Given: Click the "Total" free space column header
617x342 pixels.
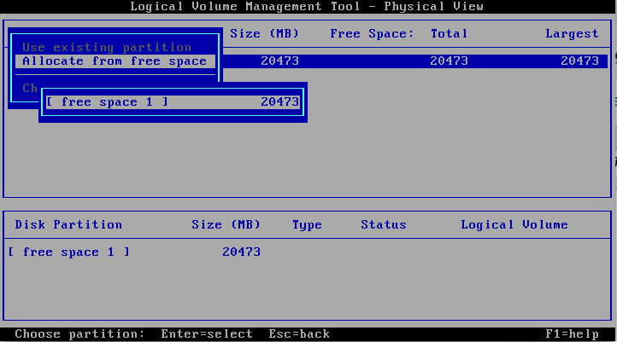Looking at the screenshot, I should coord(449,34).
